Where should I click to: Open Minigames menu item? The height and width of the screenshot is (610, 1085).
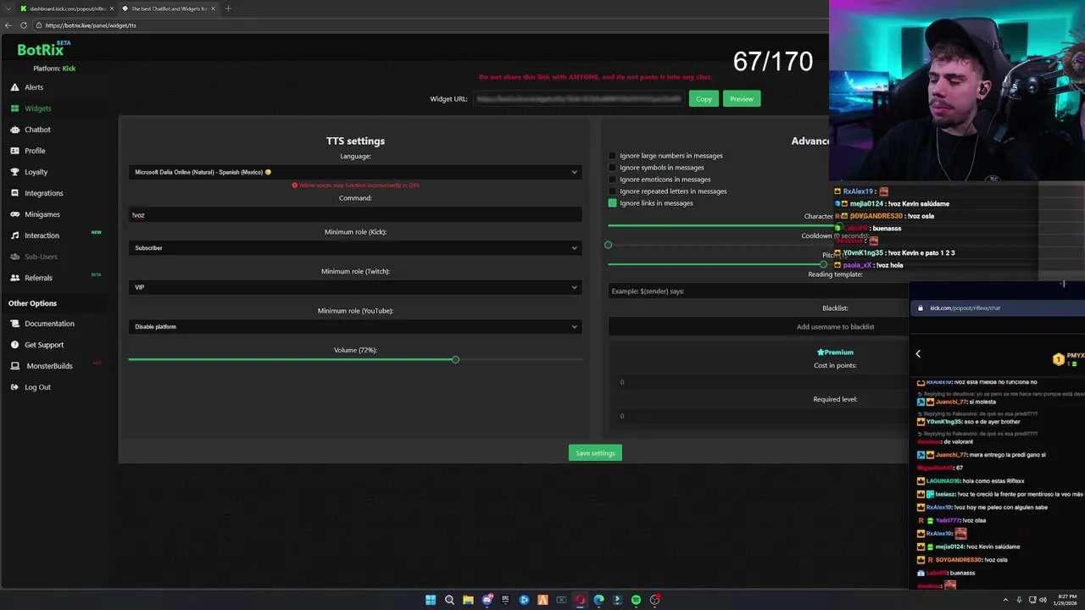click(42, 214)
